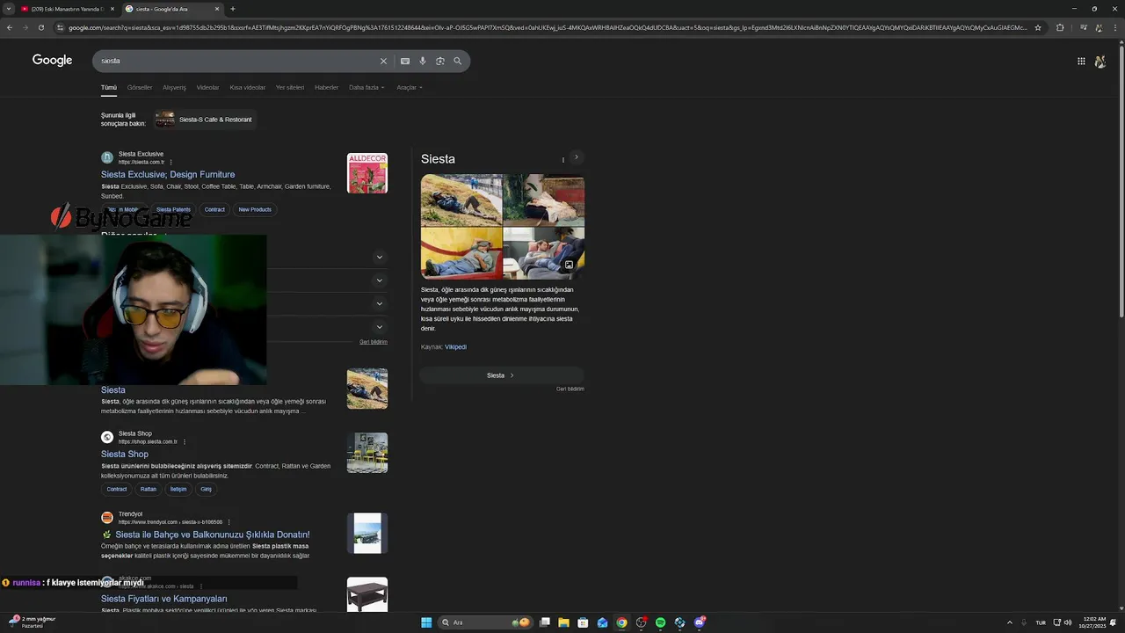Open Spotify from taskbar
Viewport: 1125px width, 633px height.
click(660, 622)
